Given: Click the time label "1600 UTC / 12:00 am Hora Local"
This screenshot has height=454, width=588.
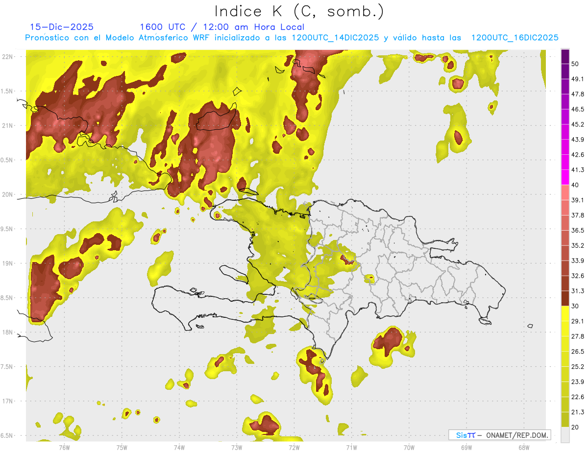Looking at the screenshot, I should coord(222,27).
